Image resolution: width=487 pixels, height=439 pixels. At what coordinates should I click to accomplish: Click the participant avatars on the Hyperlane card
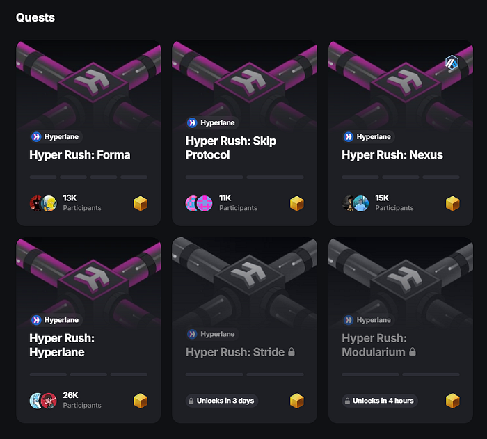point(43,401)
